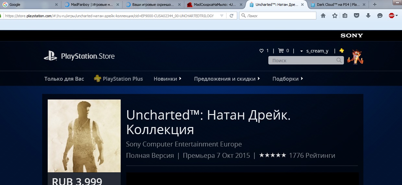The height and width of the screenshot is (185, 402).
Task: Go to the Firefox home page
Action: coord(323,16)
